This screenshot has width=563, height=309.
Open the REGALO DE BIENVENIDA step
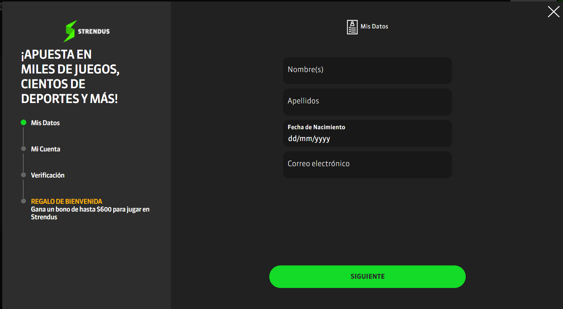coord(67,201)
